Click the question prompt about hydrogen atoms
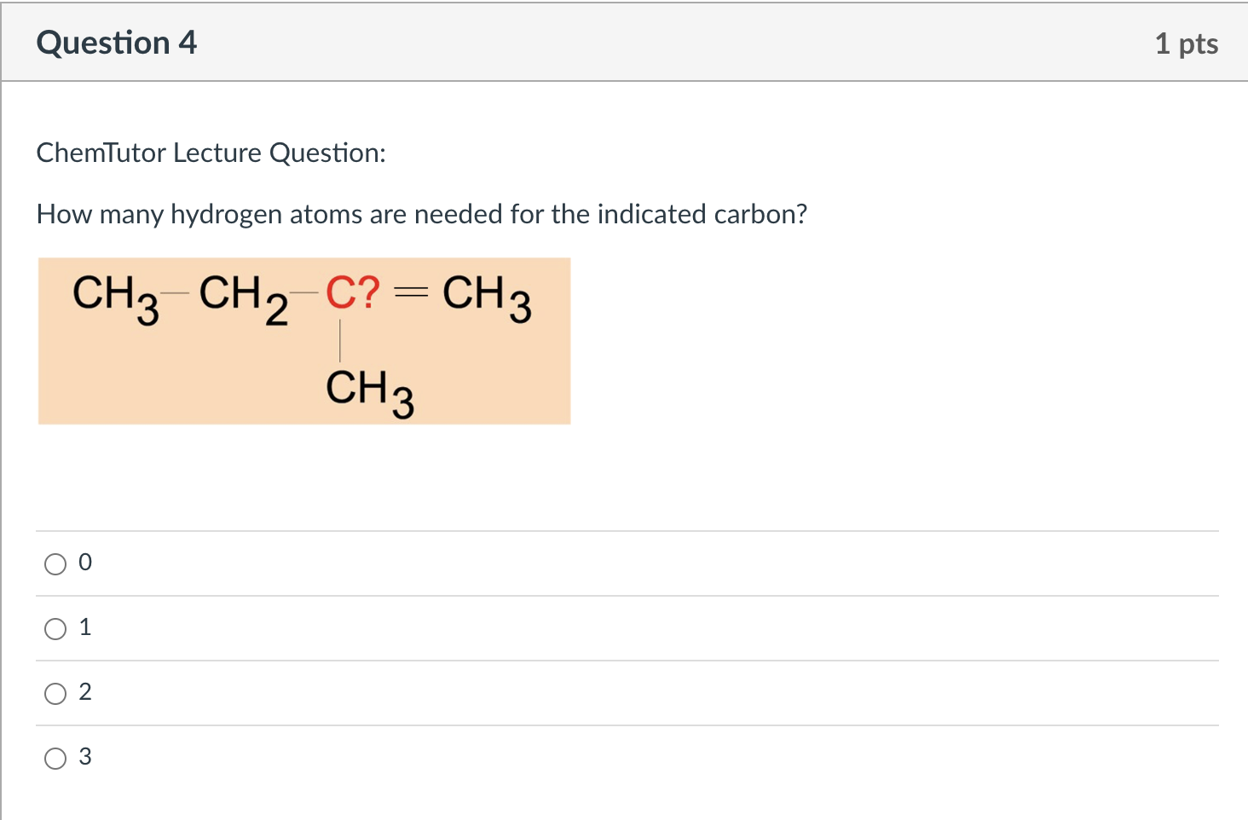Viewport: 1248px width, 820px height. point(421,214)
